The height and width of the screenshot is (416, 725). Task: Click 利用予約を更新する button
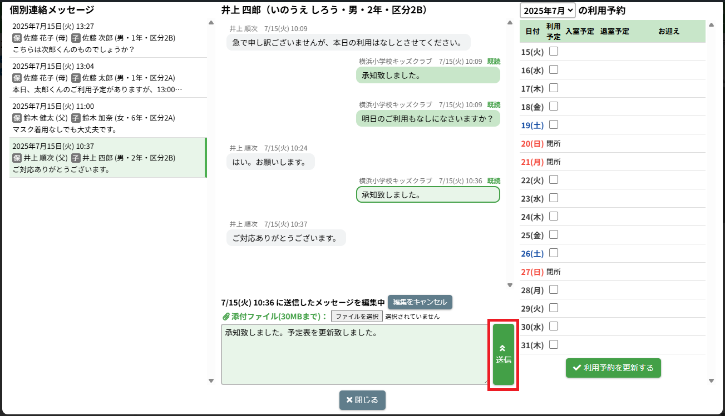coord(613,368)
